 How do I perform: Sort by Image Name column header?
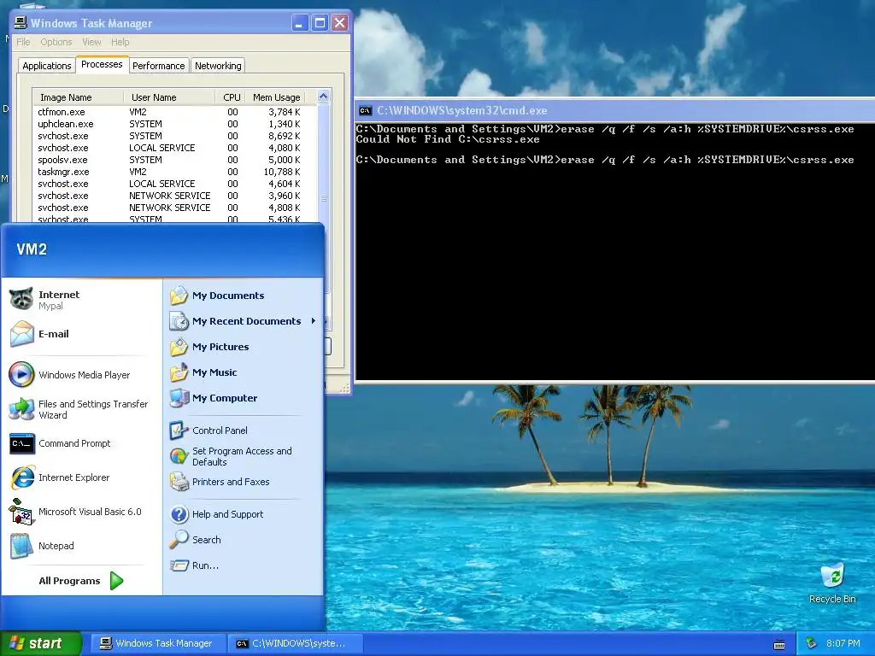tap(78, 97)
